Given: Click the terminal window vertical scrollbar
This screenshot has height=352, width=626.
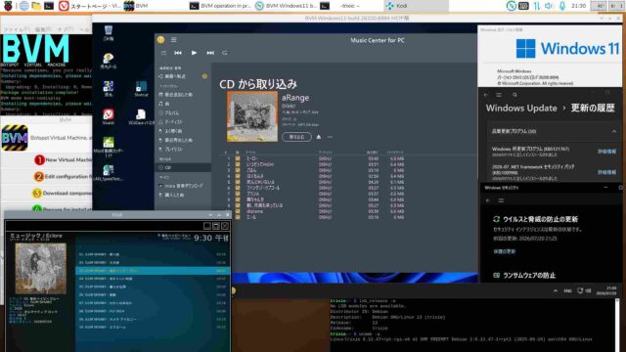Looking at the screenshot, I should point(617,325).
